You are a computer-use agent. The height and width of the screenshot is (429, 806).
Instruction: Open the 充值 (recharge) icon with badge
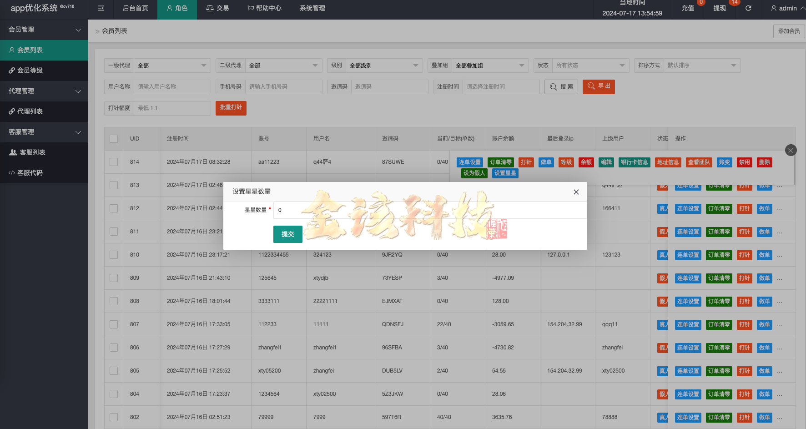pos(688,8)
